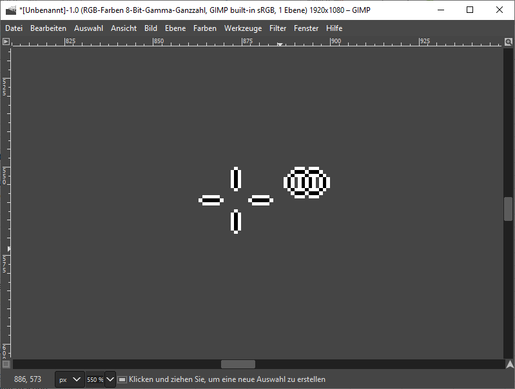Open the Datei menu
Image resolution: width=515 pixels, height=389 pixels.
(x=14, y=28)
